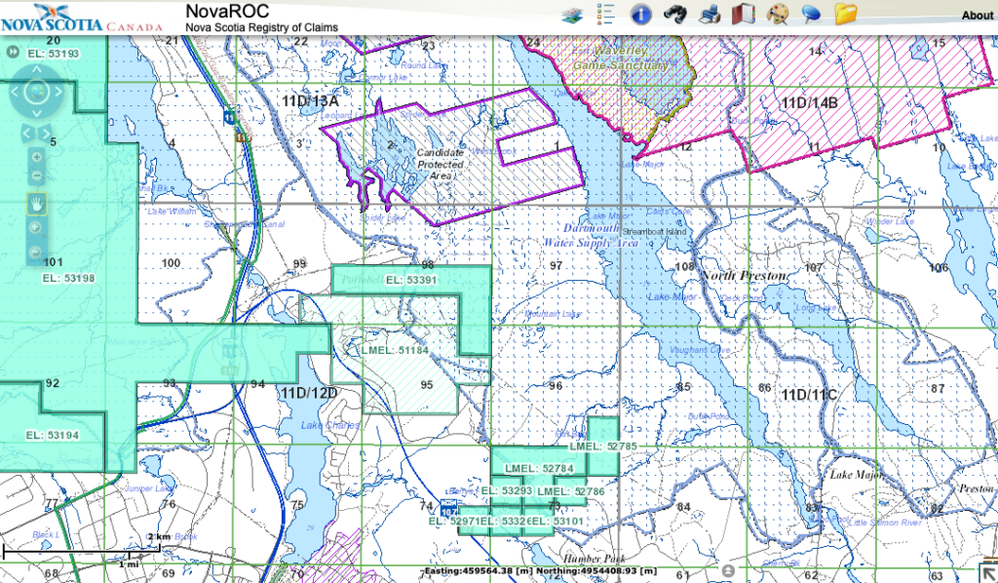Viewport: 998px width, 583px height.
Task: Select the magnifier zoom-in box tool
Action: tap(36, 227)
